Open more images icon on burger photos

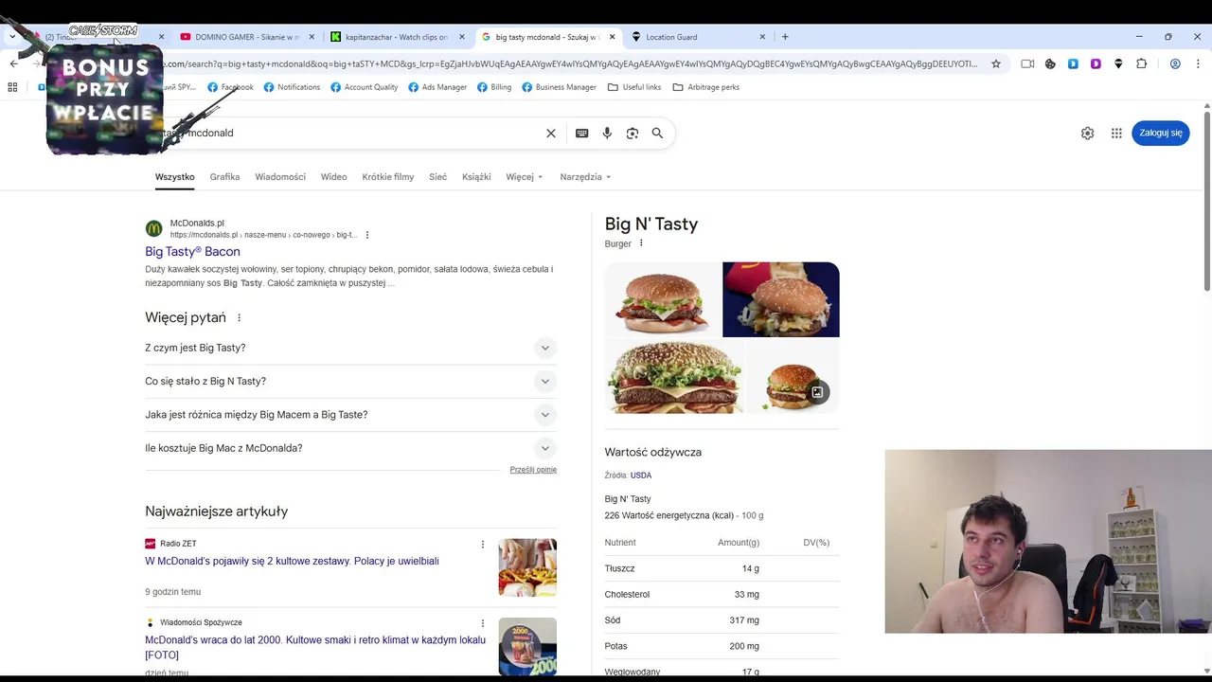click(817, 392)
